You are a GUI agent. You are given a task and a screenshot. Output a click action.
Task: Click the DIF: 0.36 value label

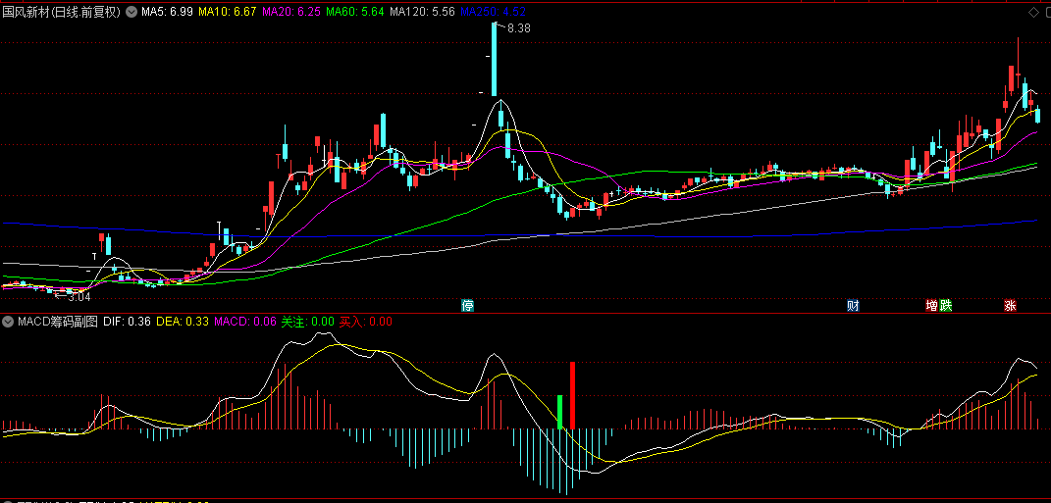point(128,322)
